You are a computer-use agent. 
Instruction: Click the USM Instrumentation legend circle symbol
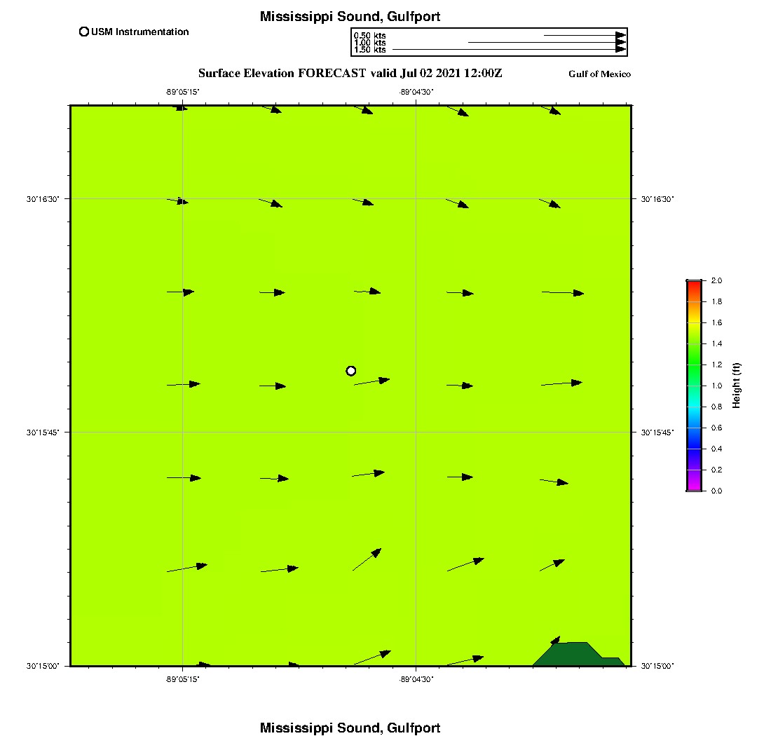[84, 32]
